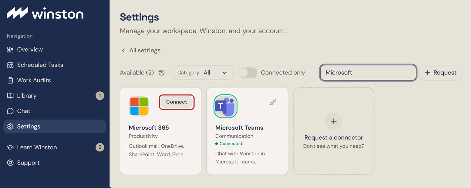
Task: Select Settings in the sidebar
Action: 55,127
